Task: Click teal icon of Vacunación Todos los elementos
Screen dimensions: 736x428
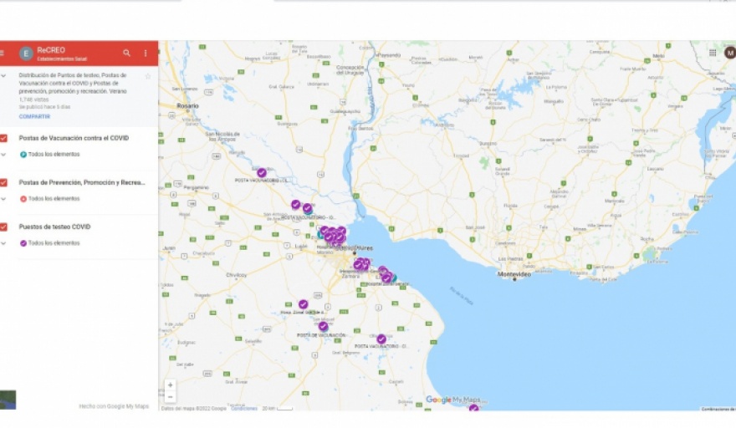Action: 23,155
